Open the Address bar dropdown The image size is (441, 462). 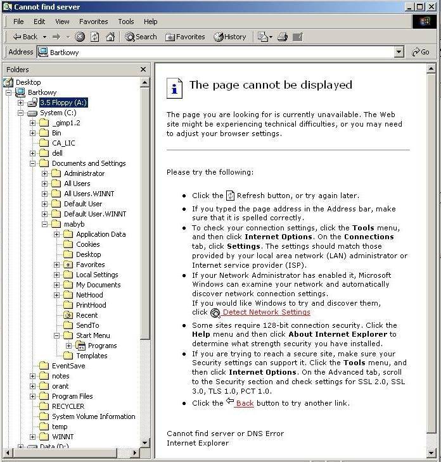399,52
